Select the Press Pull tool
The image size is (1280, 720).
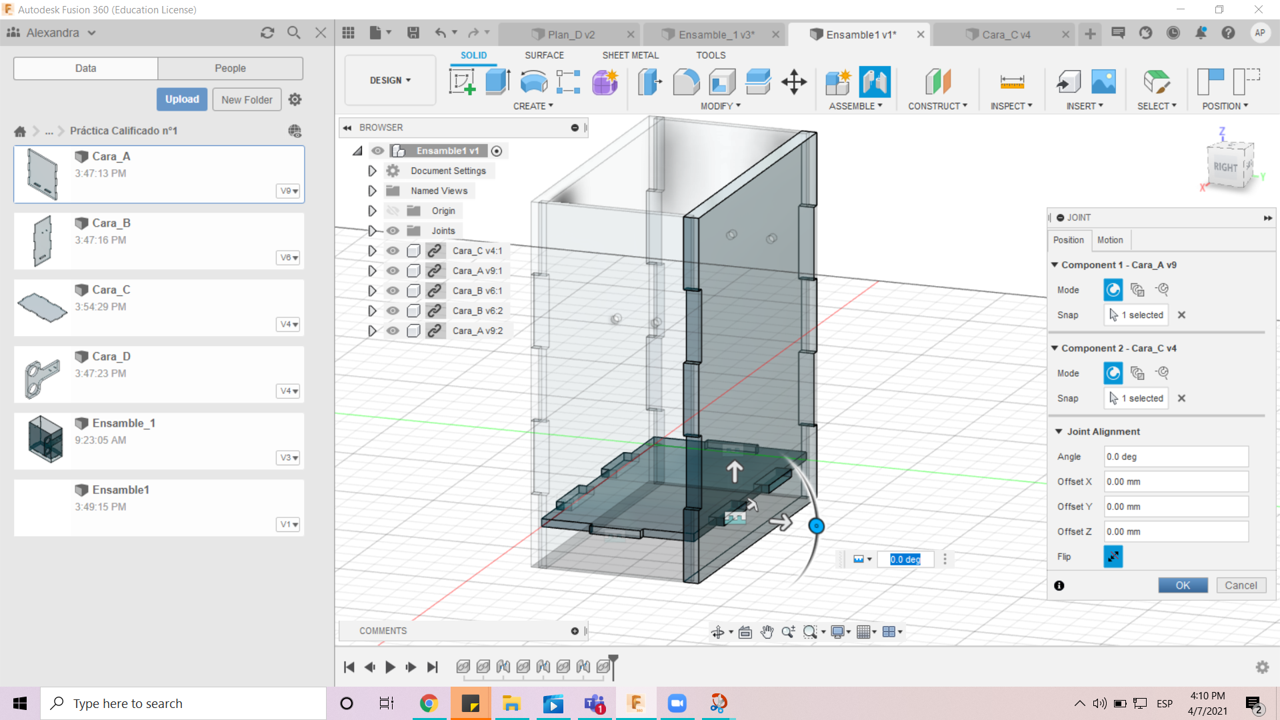click(x=650, y=82)
